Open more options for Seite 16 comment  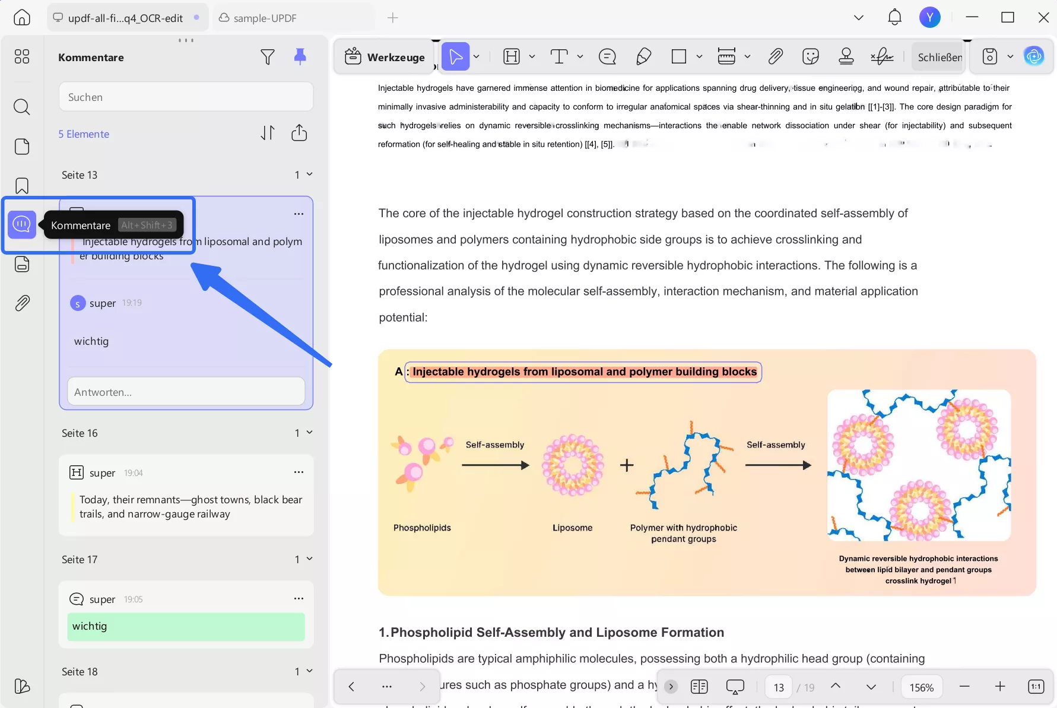click(x=299, y=472)
